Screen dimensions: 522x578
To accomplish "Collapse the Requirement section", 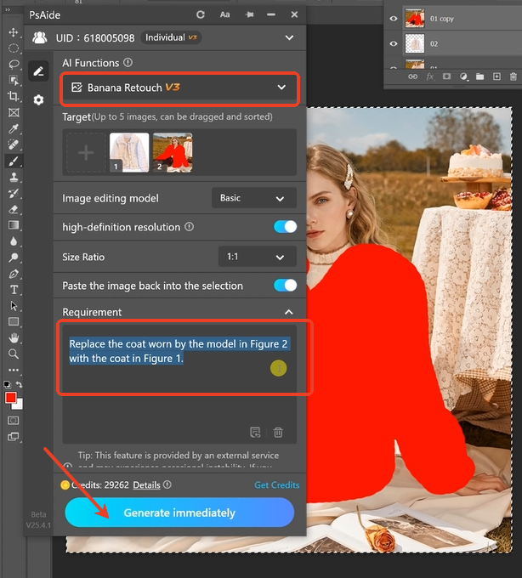I will [289, 312].
